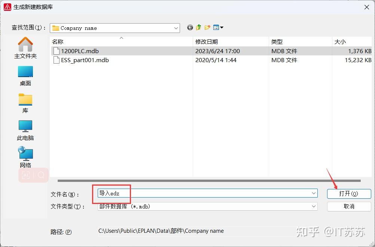This screenshot has height=247, width=375.
Task: Expand the 文件名 combo box arrow
Action: (313, 193)
